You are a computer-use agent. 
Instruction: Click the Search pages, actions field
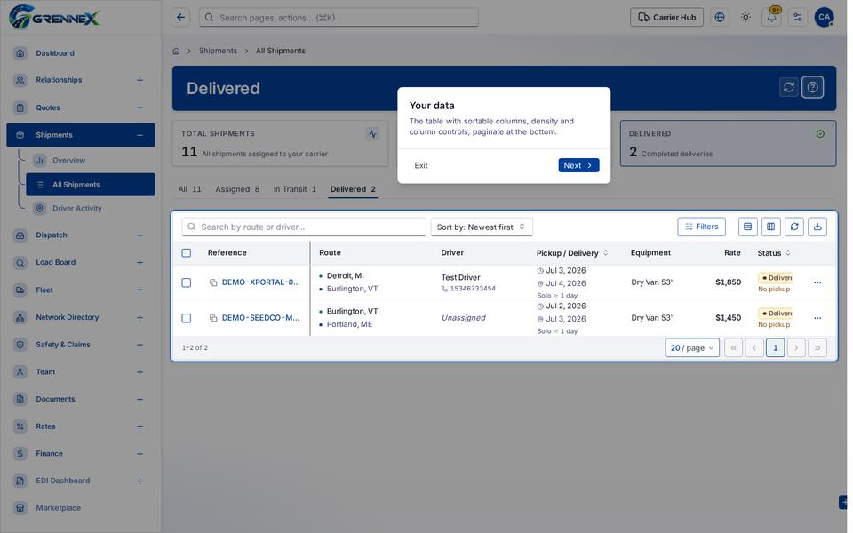click(339, 18)
